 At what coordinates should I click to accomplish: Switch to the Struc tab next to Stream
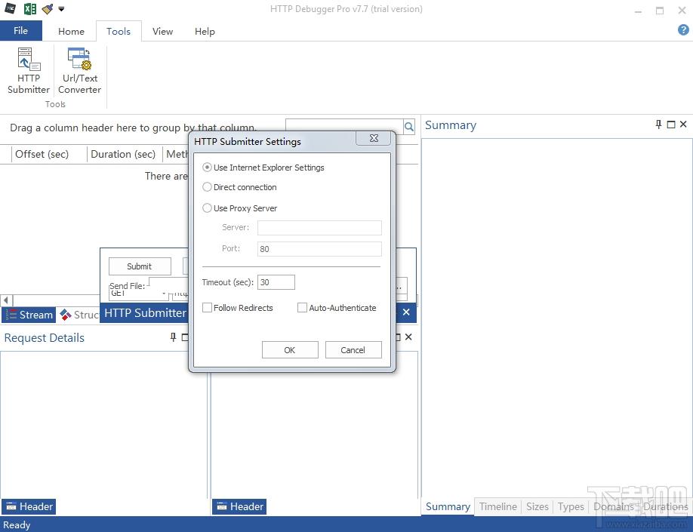tap(79, 315)
